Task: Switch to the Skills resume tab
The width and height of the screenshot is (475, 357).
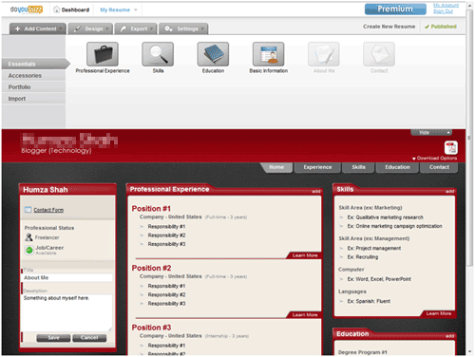Action: (358, 167)
